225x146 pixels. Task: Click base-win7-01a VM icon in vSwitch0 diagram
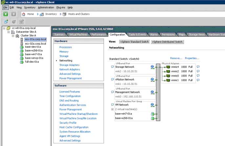point(153,114)
